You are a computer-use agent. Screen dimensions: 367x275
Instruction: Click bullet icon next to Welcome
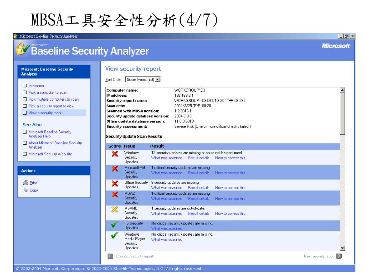pyautogui.click(x=25, y=86)
